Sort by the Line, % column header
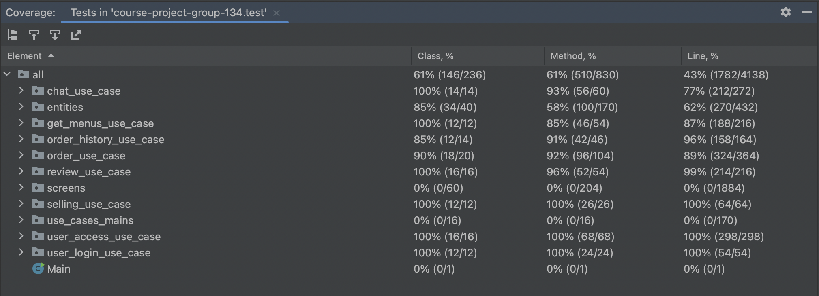This screenshot has width=819, height=296. (x=703, y=56)
